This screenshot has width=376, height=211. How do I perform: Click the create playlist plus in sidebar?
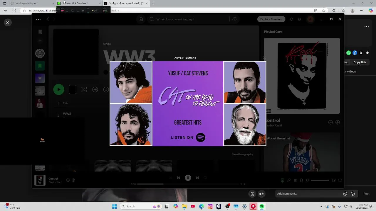[40, 41]
